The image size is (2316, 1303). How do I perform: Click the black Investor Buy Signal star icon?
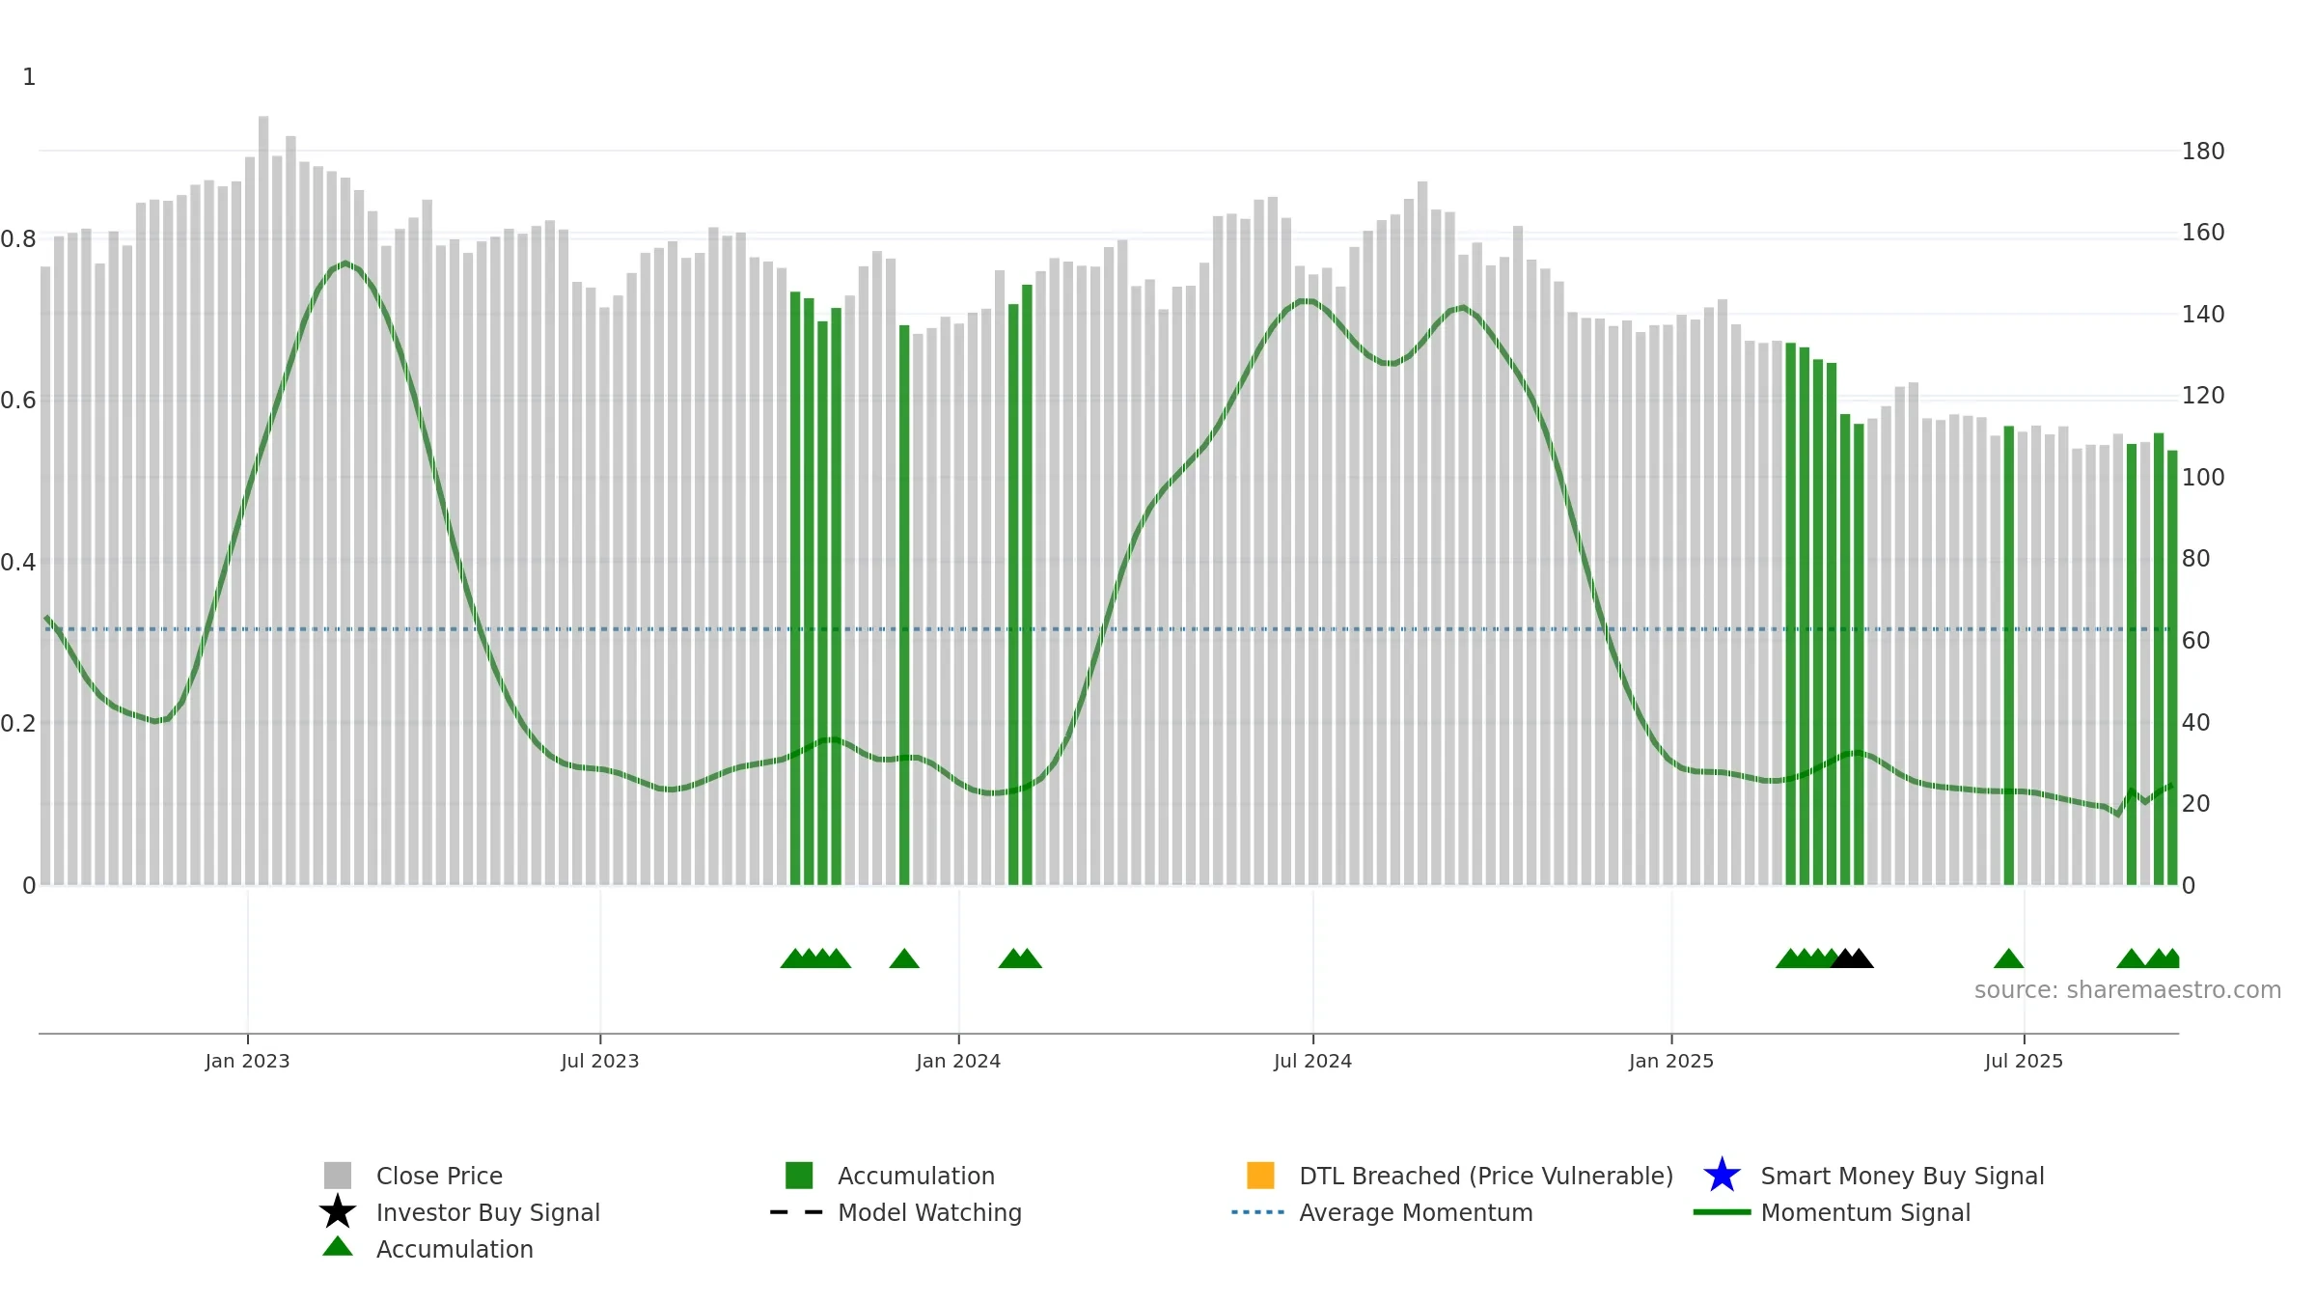[337, 1211]
